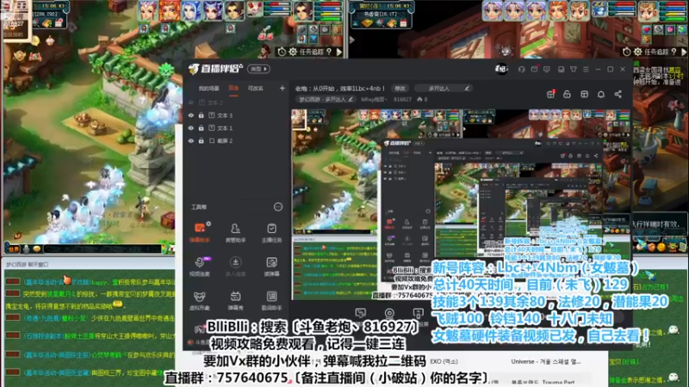Select the 截屏 2 layer row

pos(235,141)
